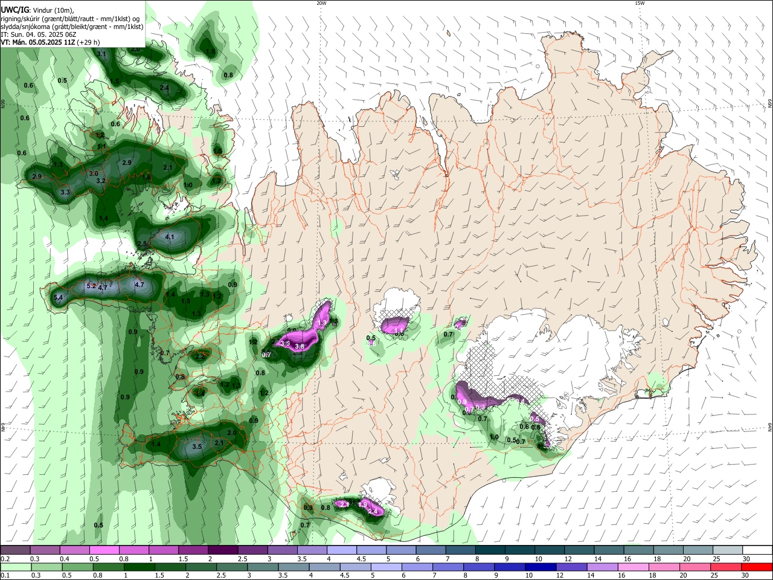Viewport: 773px width, 580px height.
Task: Click the 5.4 precipitation value on the map
Action: 59,297
